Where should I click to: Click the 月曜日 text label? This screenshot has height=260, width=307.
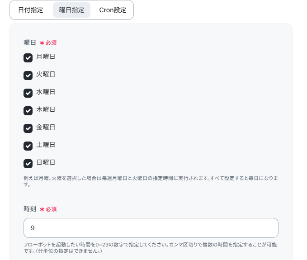[46, 57]
